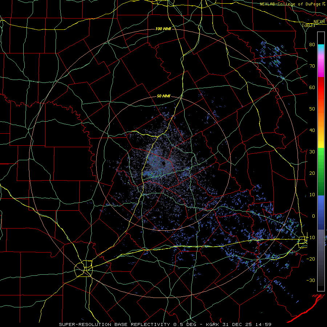
Task: Click the NEXR label above dBZ
Action: coord(319,22)
